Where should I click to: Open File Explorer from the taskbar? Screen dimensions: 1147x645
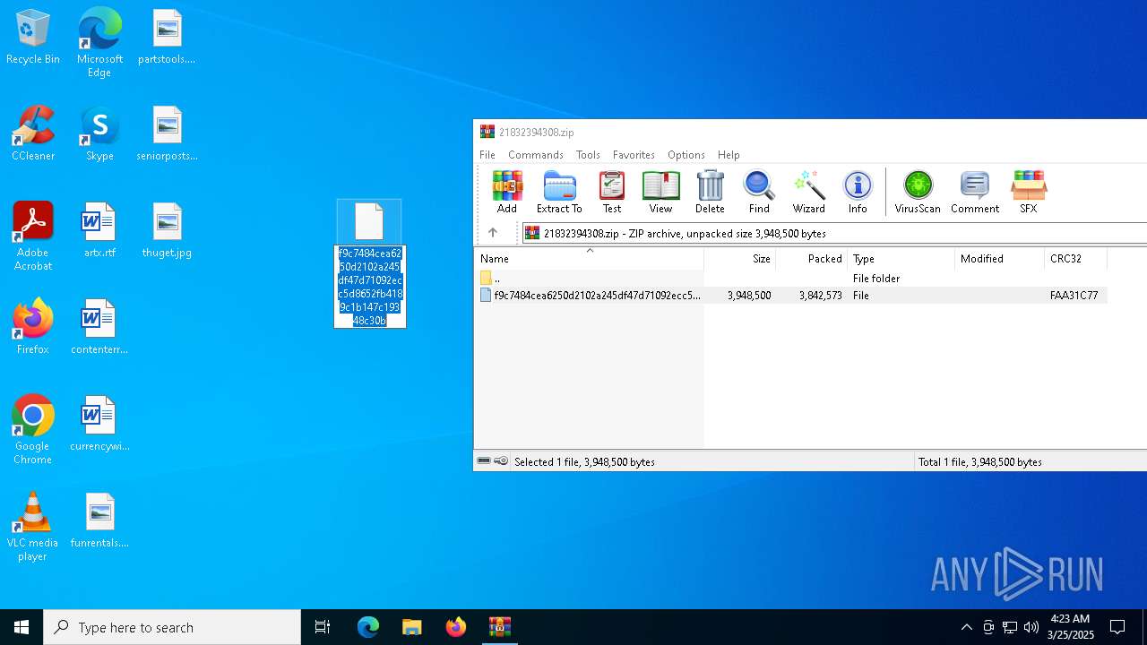412,627
